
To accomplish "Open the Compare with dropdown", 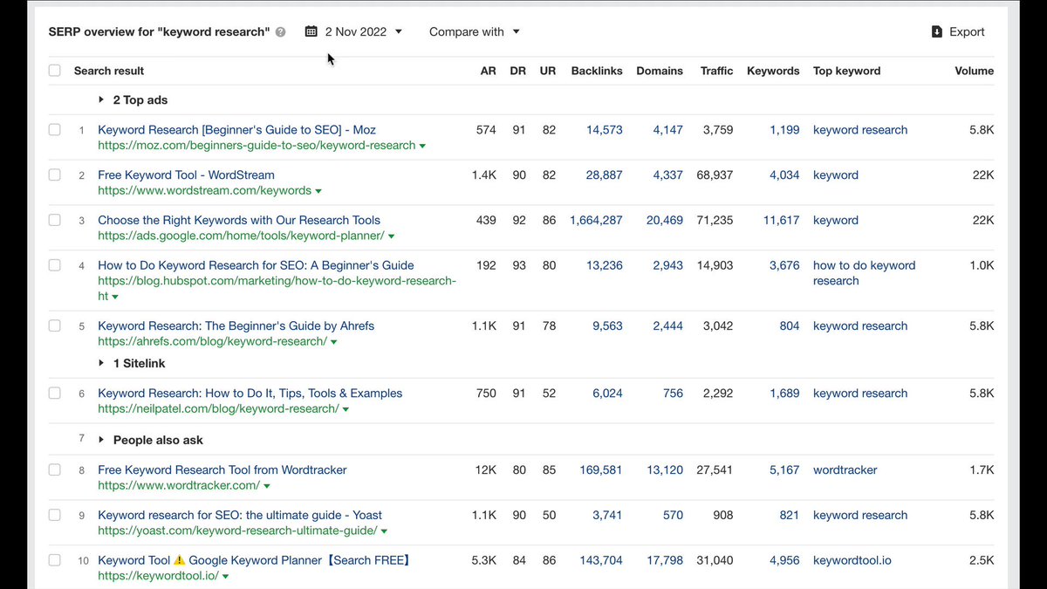I will [x=474, y=31].
